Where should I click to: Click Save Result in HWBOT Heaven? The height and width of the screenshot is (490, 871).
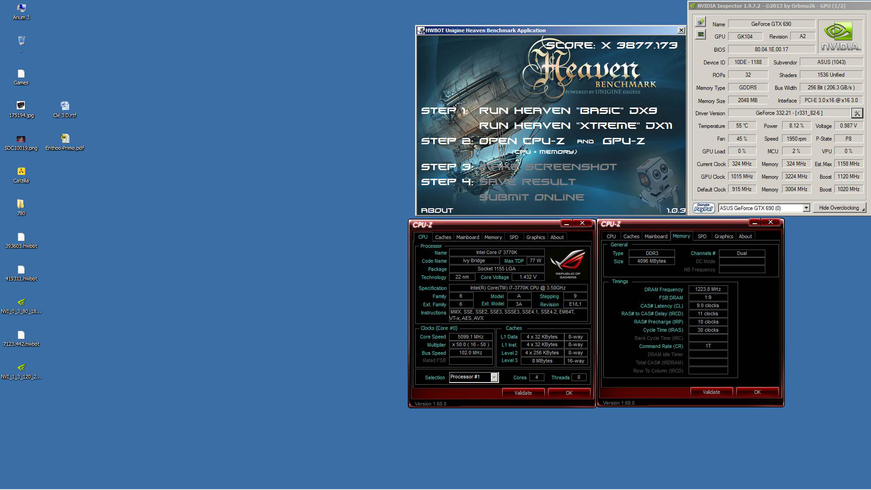coord(527,182)
